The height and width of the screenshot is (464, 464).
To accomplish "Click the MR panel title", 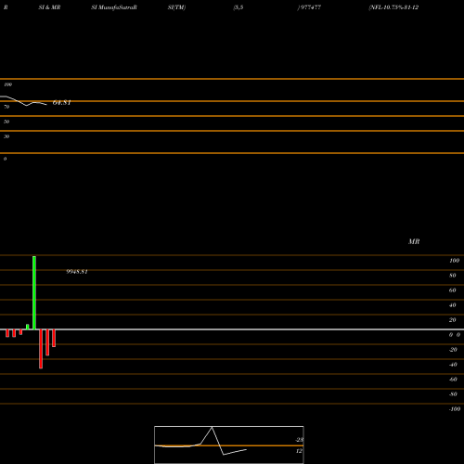I will pos(414,241).
